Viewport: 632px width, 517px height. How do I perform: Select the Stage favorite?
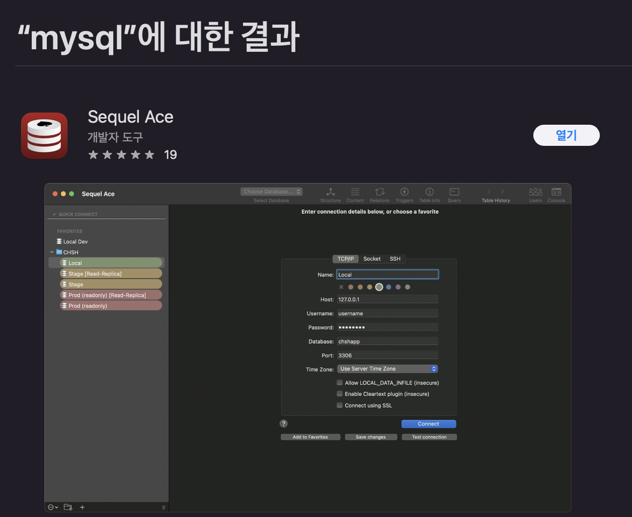click(x=111, y=284)
